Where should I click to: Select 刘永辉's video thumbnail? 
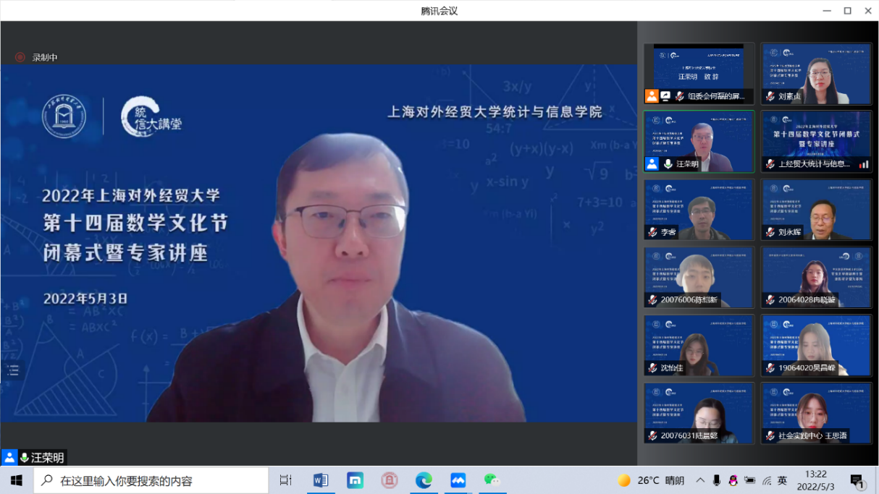coord(816,210)
